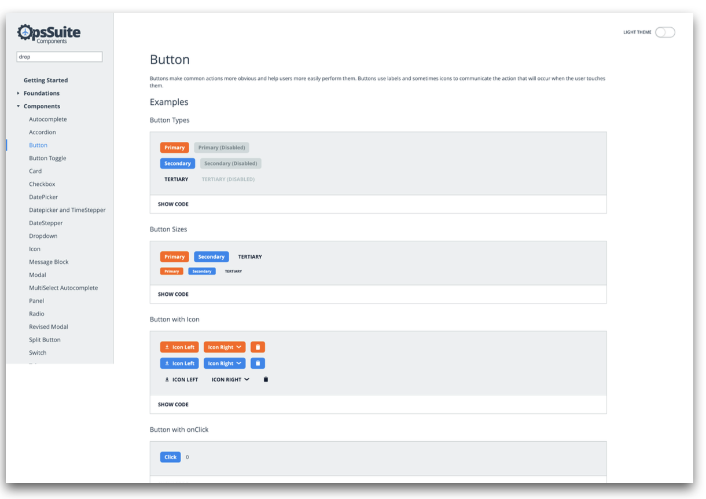Open the tertiary ICON RIGHT dropdown
Screen dimensions: 706x499
[230, 380]
